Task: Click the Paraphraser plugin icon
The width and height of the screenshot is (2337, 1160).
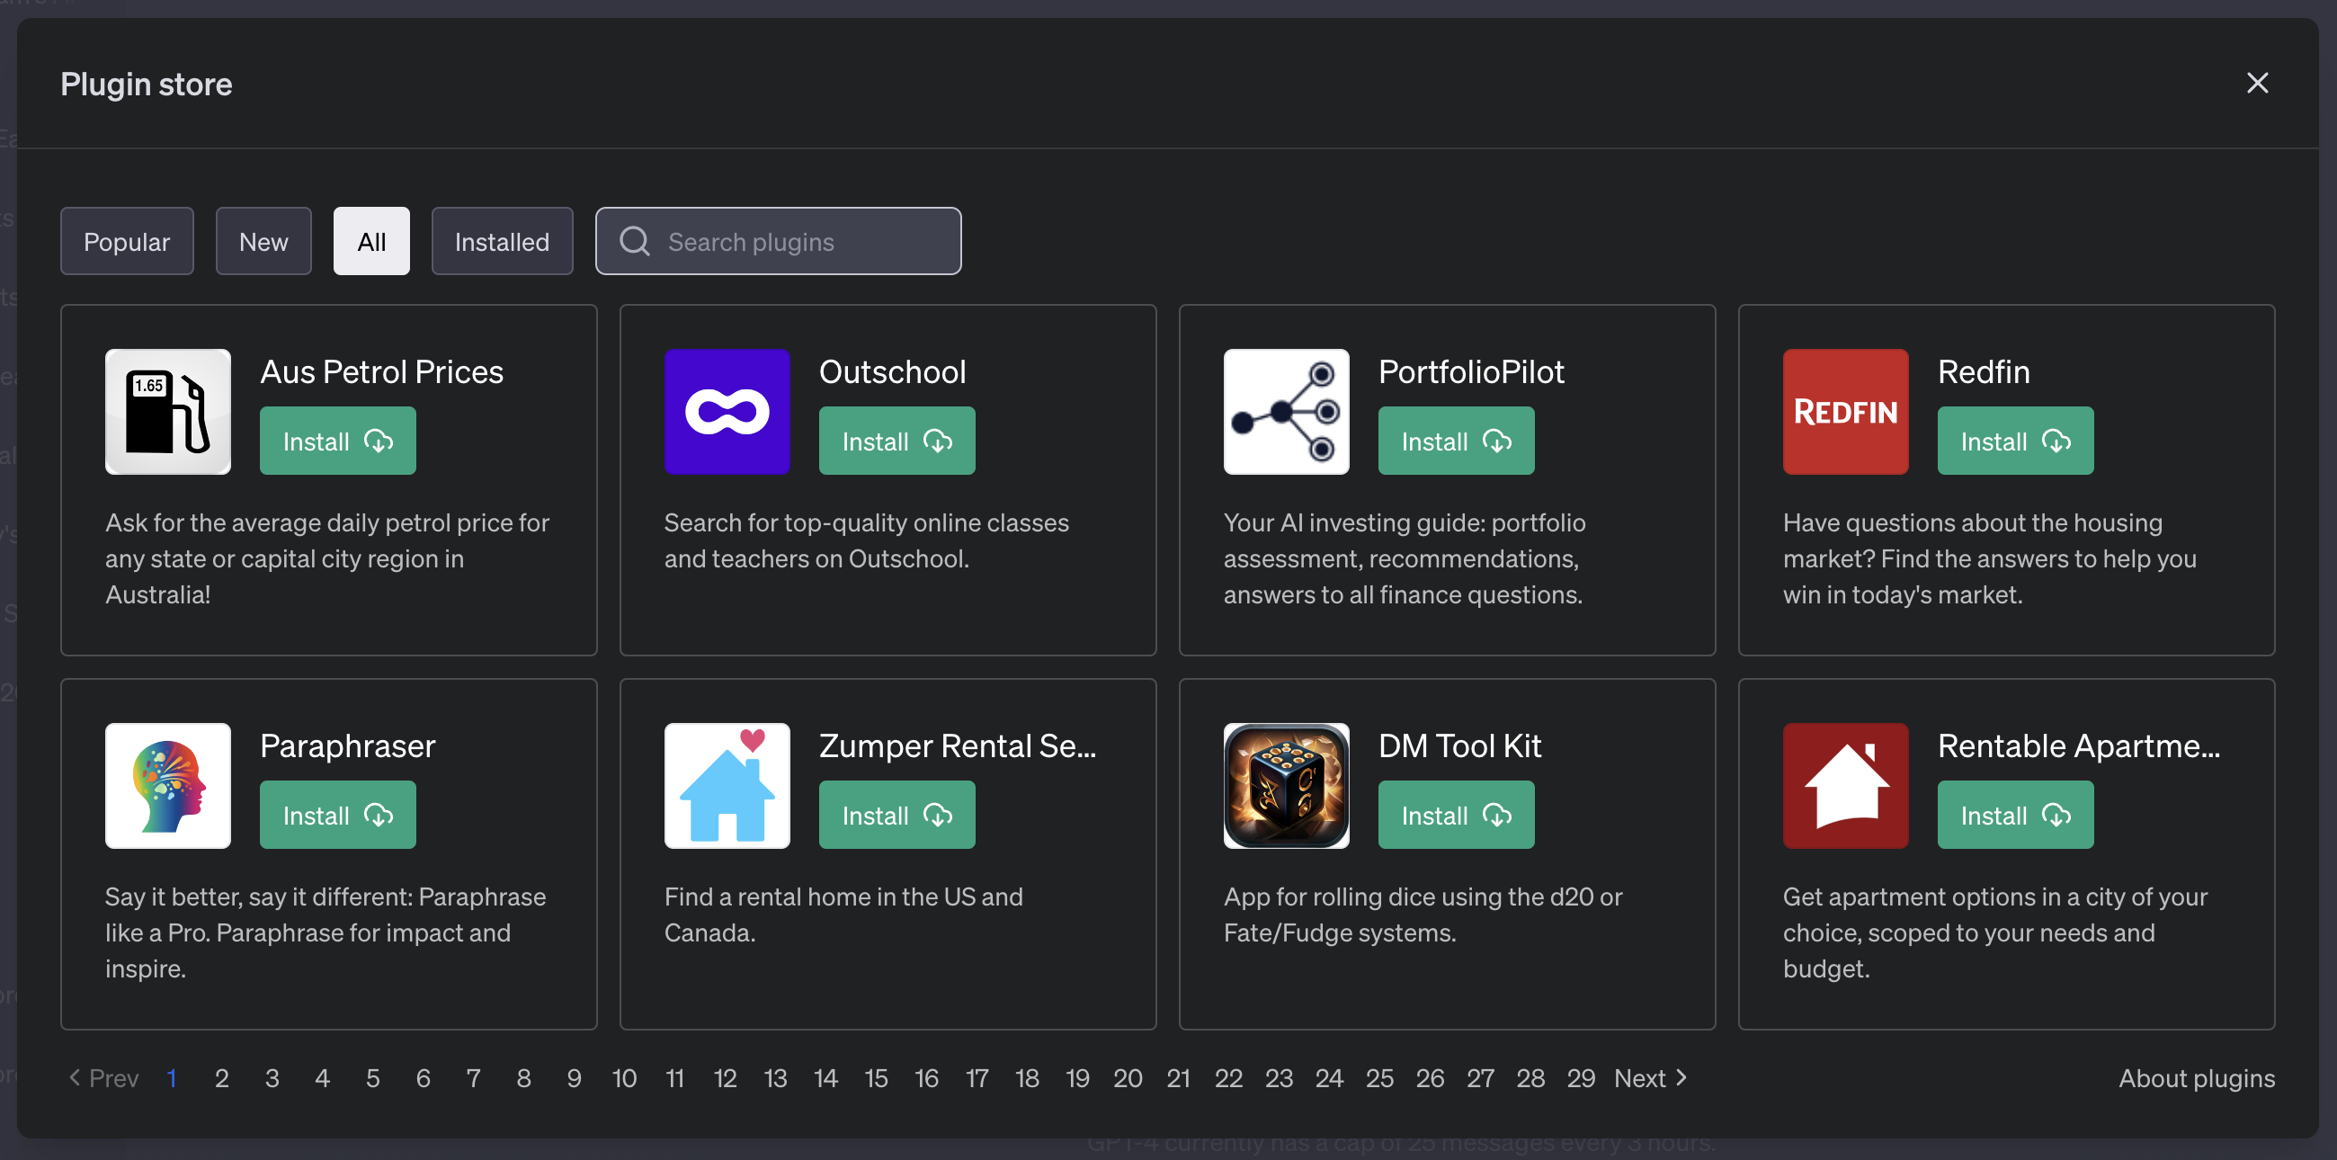Action: pyautogui.click(x=167, y=784)
